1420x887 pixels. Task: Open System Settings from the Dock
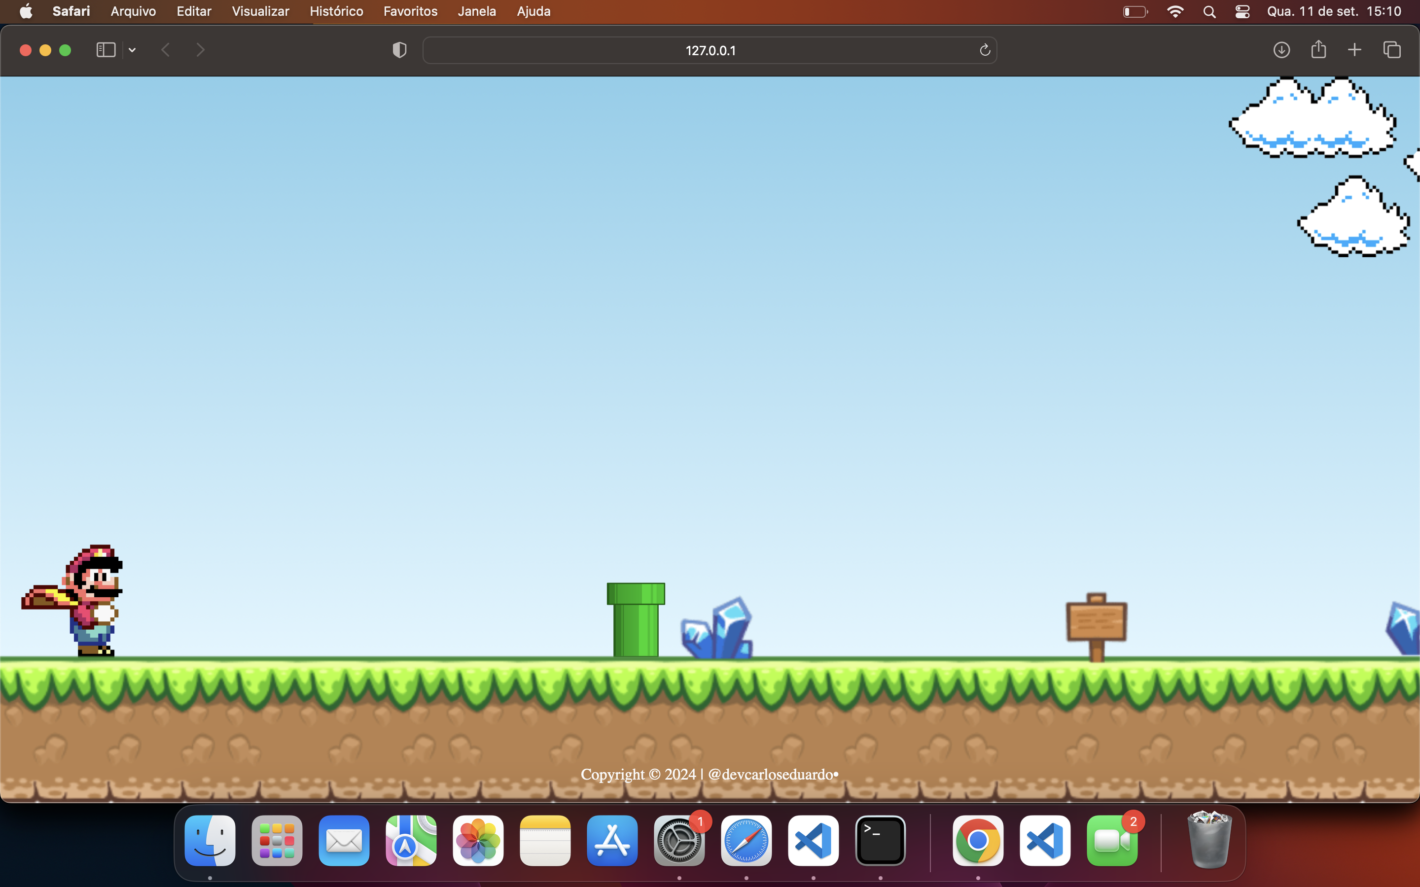click(679, 841)
